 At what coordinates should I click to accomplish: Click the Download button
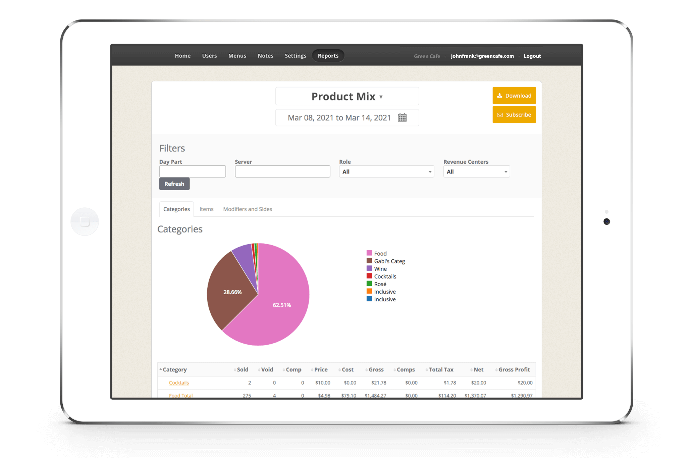pos(514,96)
